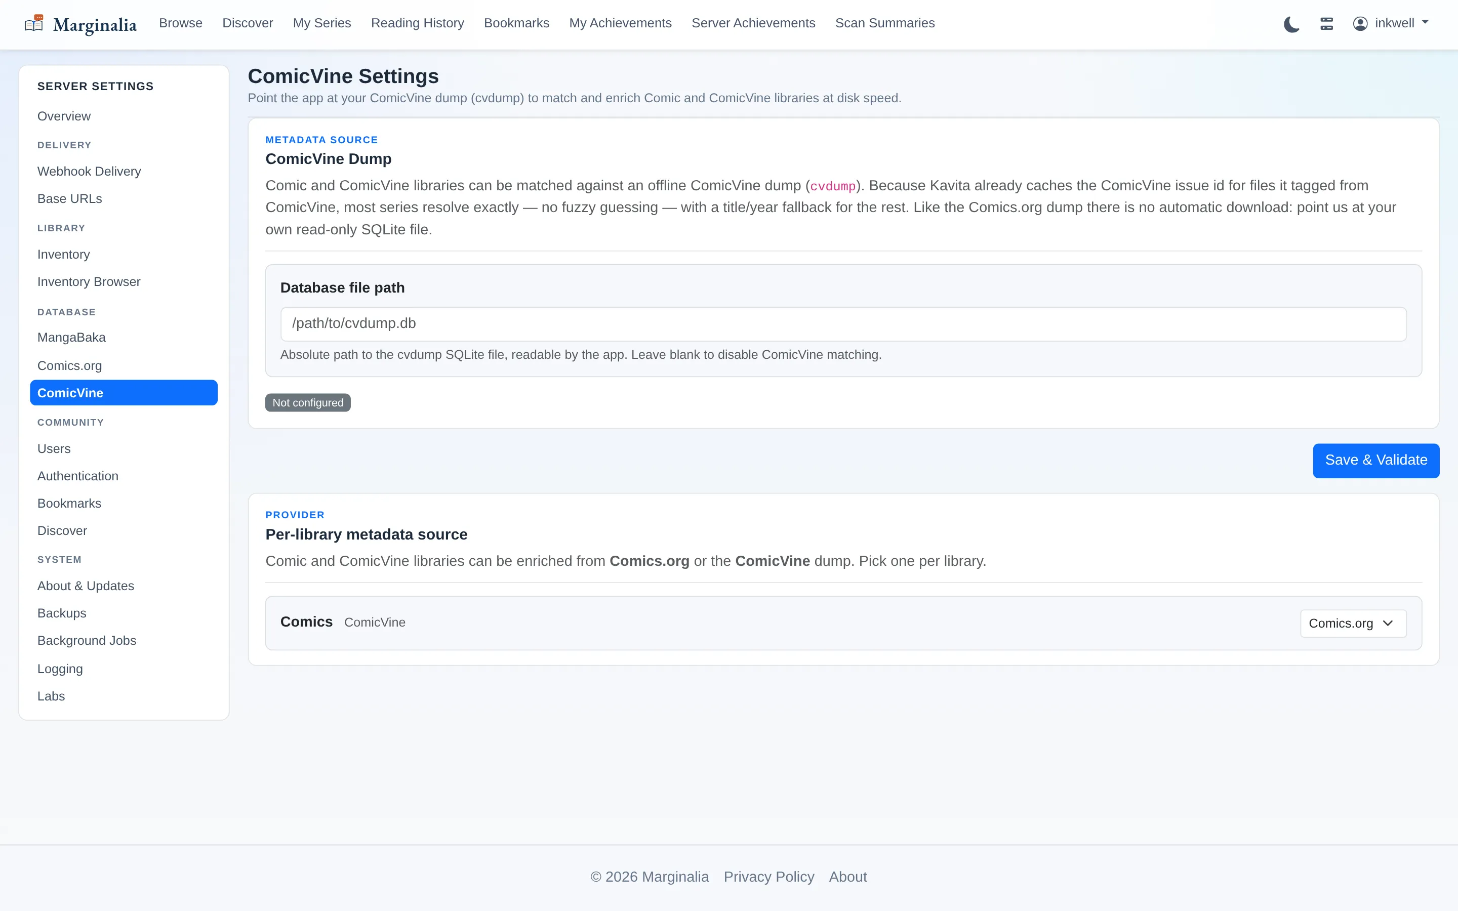This screenshot has height=911, width=1458.
Task: Go to Browse in the top navigation
Action: pyautogui.click(x=181, y=23)
